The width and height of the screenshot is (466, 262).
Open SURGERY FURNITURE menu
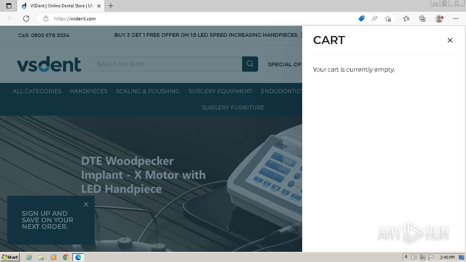233,108
